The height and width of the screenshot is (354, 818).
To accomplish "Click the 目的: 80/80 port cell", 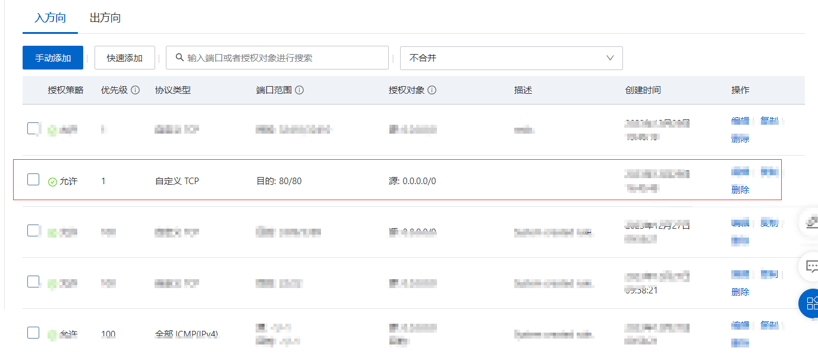I will 279,181.
